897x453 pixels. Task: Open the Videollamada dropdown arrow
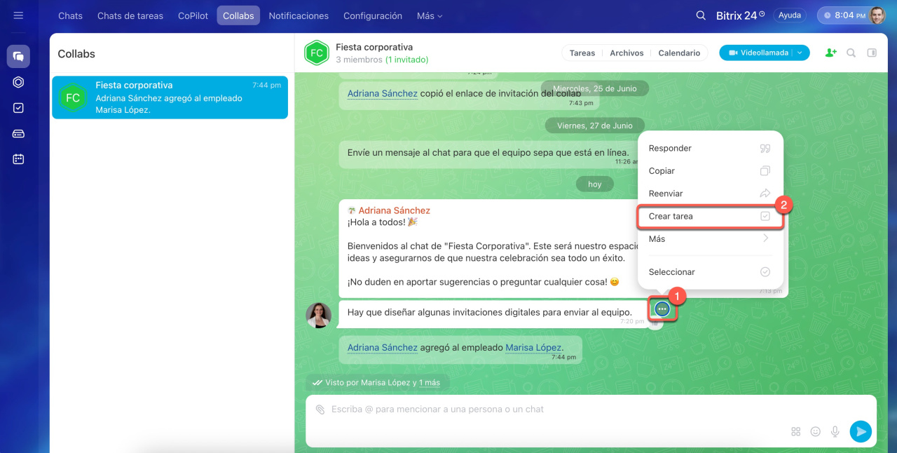coord(800,53)
